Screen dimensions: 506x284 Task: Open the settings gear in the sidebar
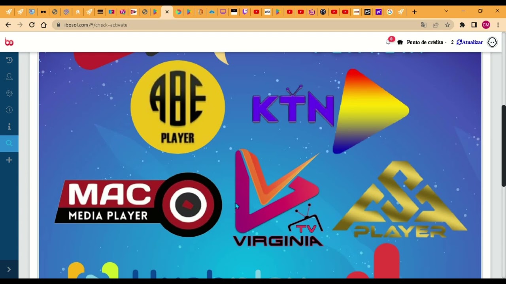[x=9, y=93]
